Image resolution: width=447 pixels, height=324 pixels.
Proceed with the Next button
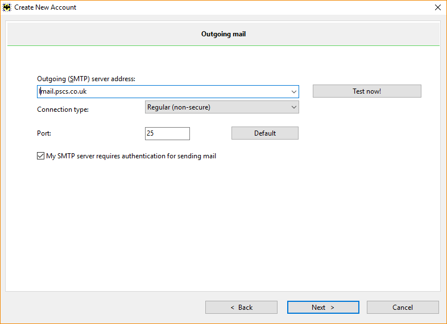tap(323, 307)
